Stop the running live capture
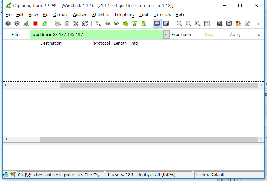Image resolution: width=267 pixels, height=181 pixels. 35,23
